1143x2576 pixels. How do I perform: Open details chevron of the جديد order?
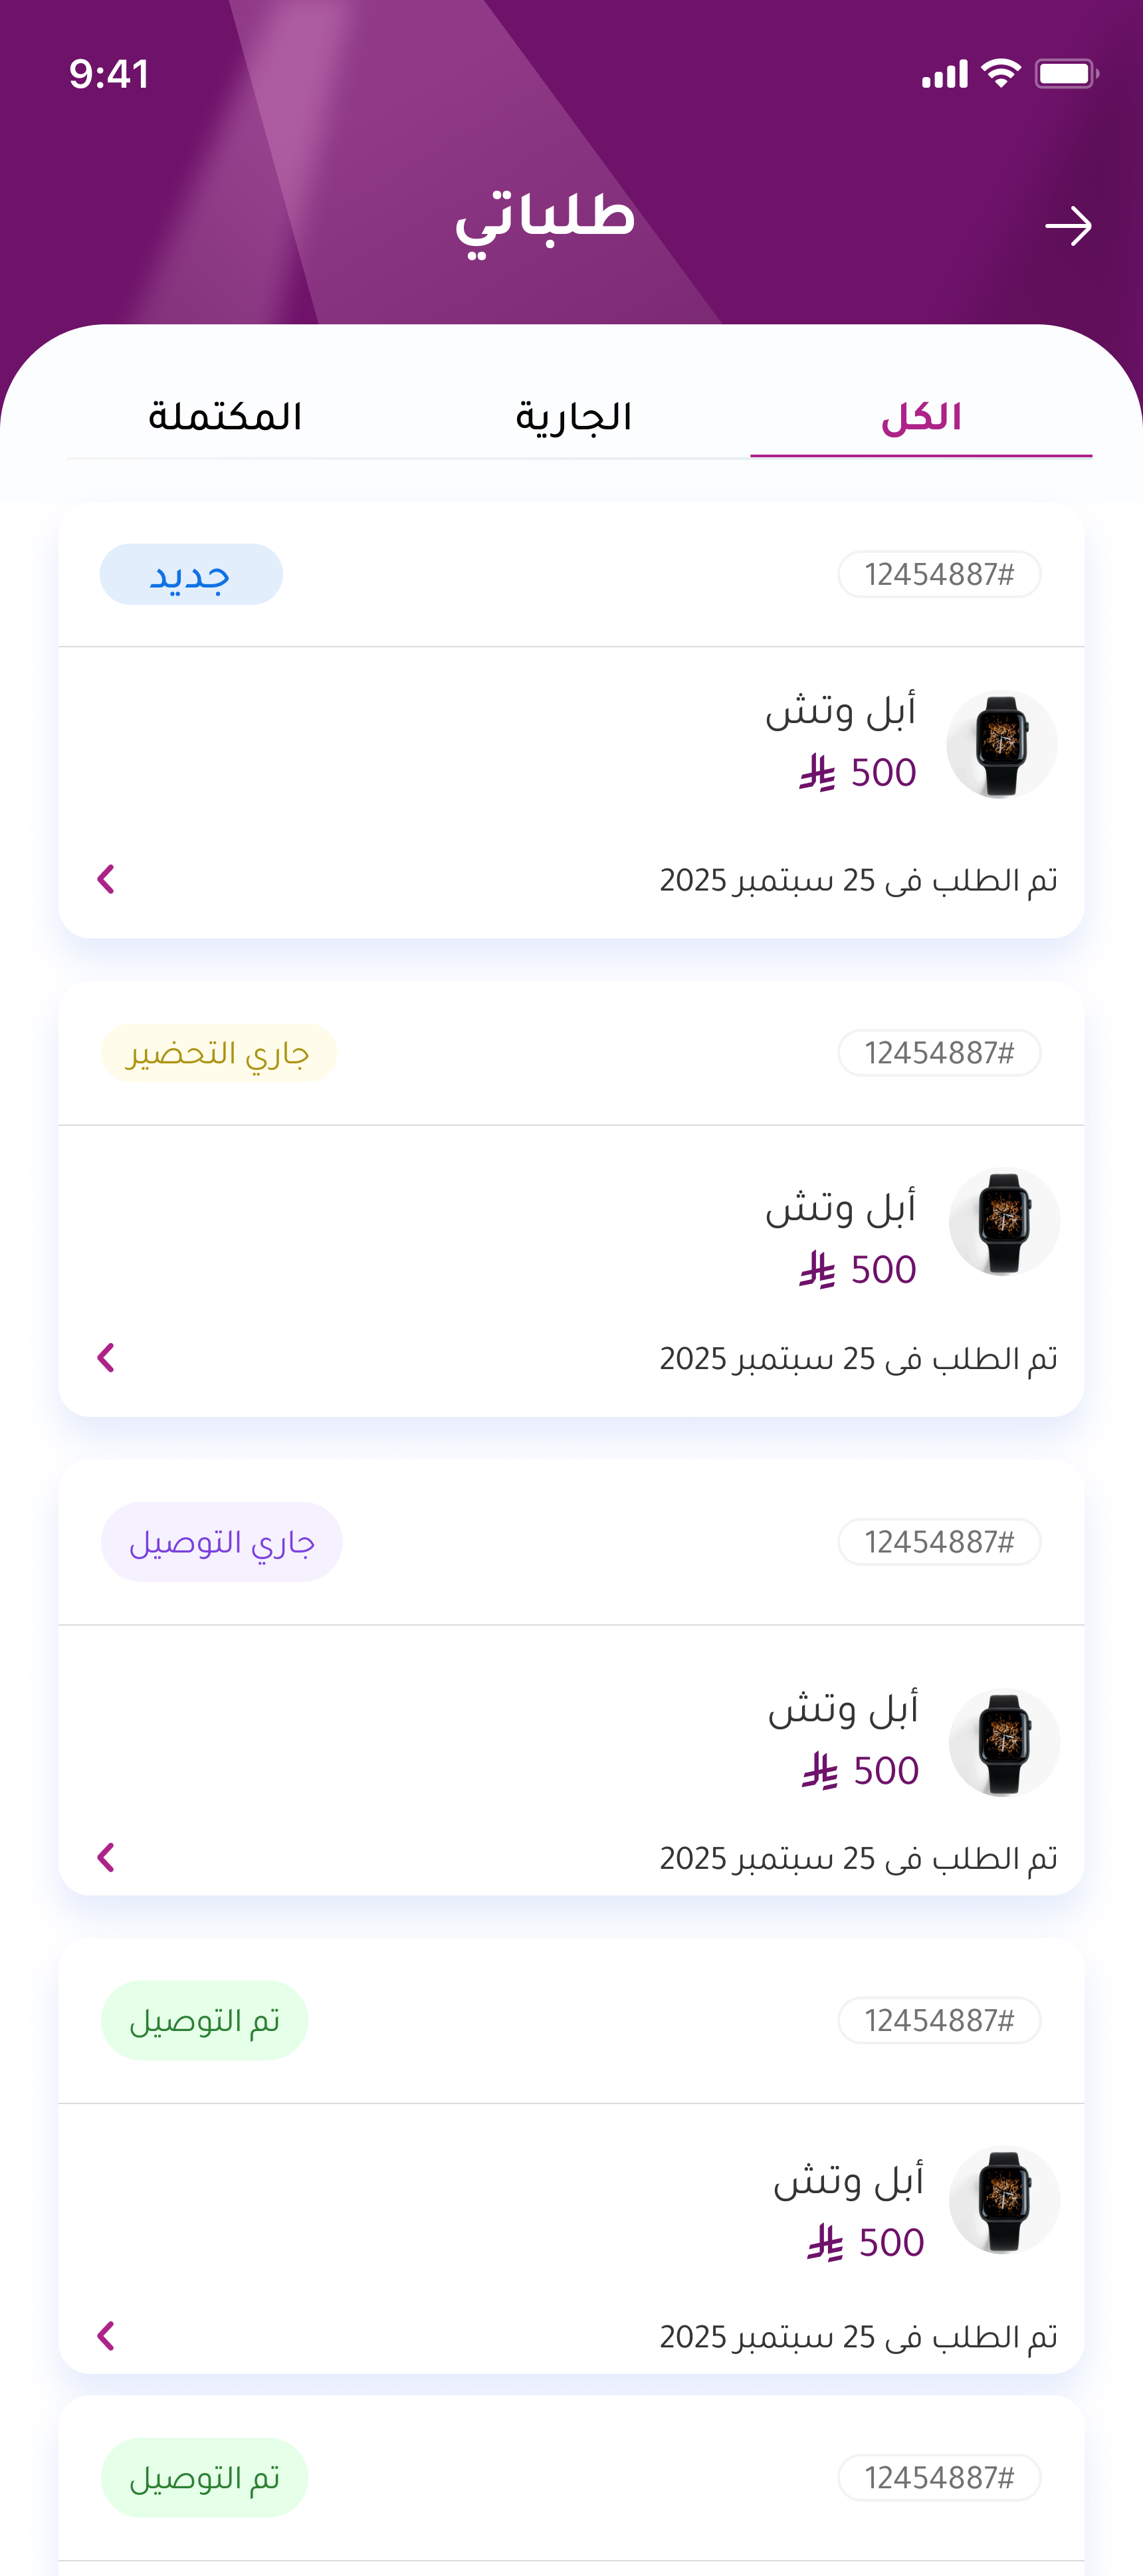[x=106, y=879]
